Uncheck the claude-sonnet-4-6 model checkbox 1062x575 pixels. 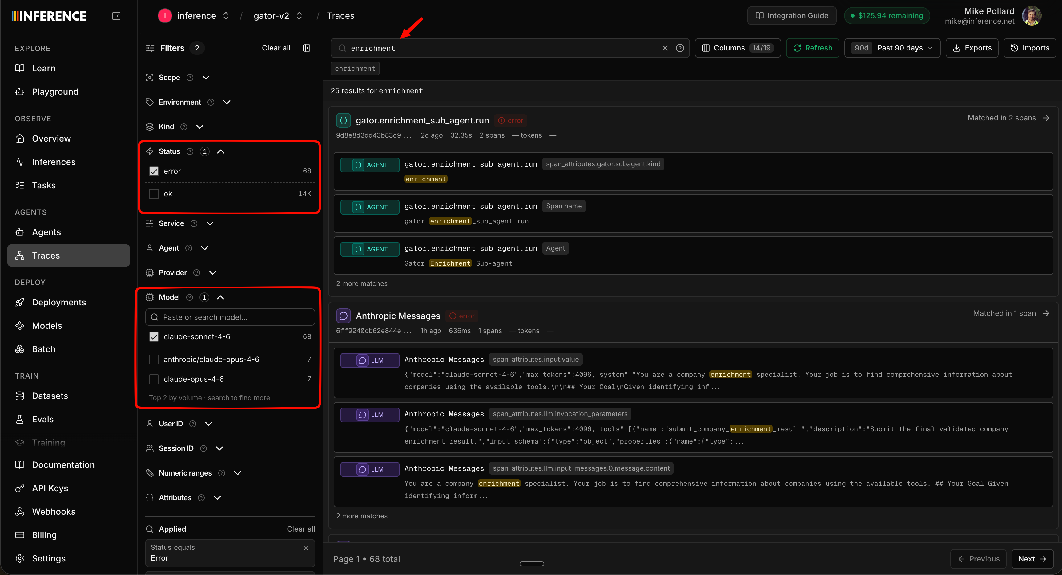click(x=154, y=337)
